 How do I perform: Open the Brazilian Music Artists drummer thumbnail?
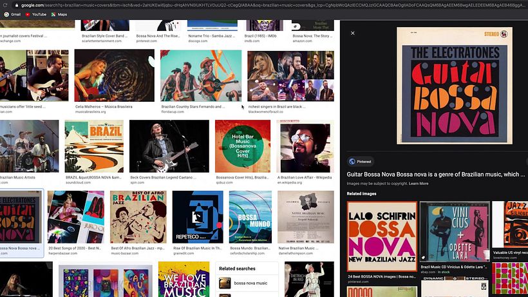[29, 146]
